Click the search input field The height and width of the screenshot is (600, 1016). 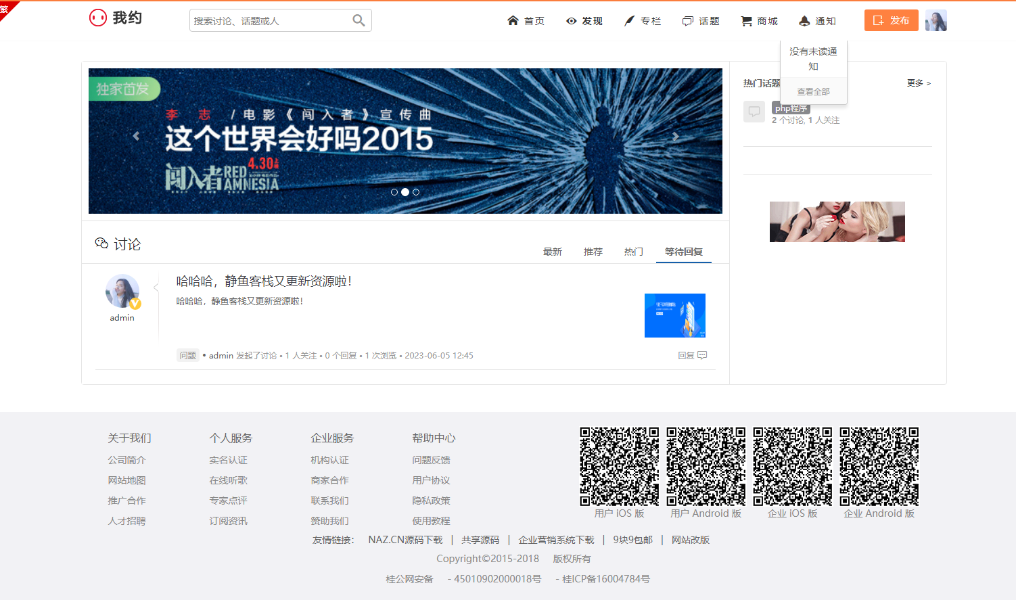(x=271, y=21)
